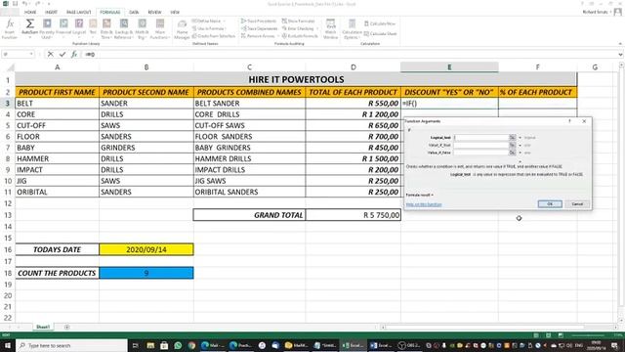The image size is (625, 352).
Task: Open the Recently Used functions list
Action: tap(47, 28)
